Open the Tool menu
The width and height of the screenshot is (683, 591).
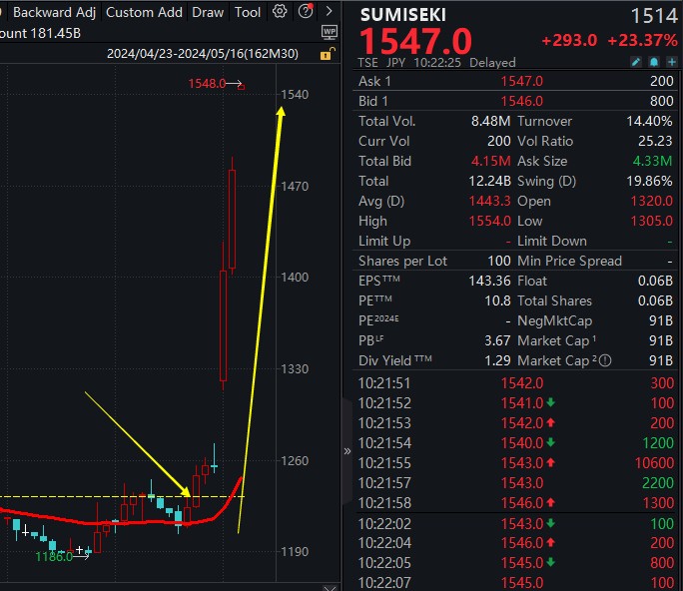(247, 12)
